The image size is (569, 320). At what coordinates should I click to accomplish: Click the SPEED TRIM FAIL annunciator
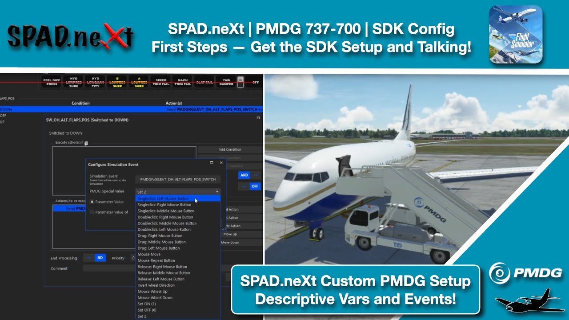click(161, 82)
